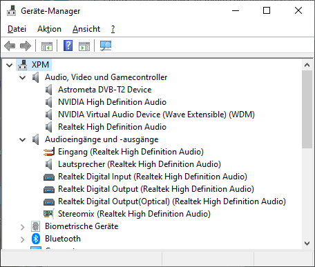
Task: Minimize the Geräte-Manager window
Action: click(x=236, y=10)
